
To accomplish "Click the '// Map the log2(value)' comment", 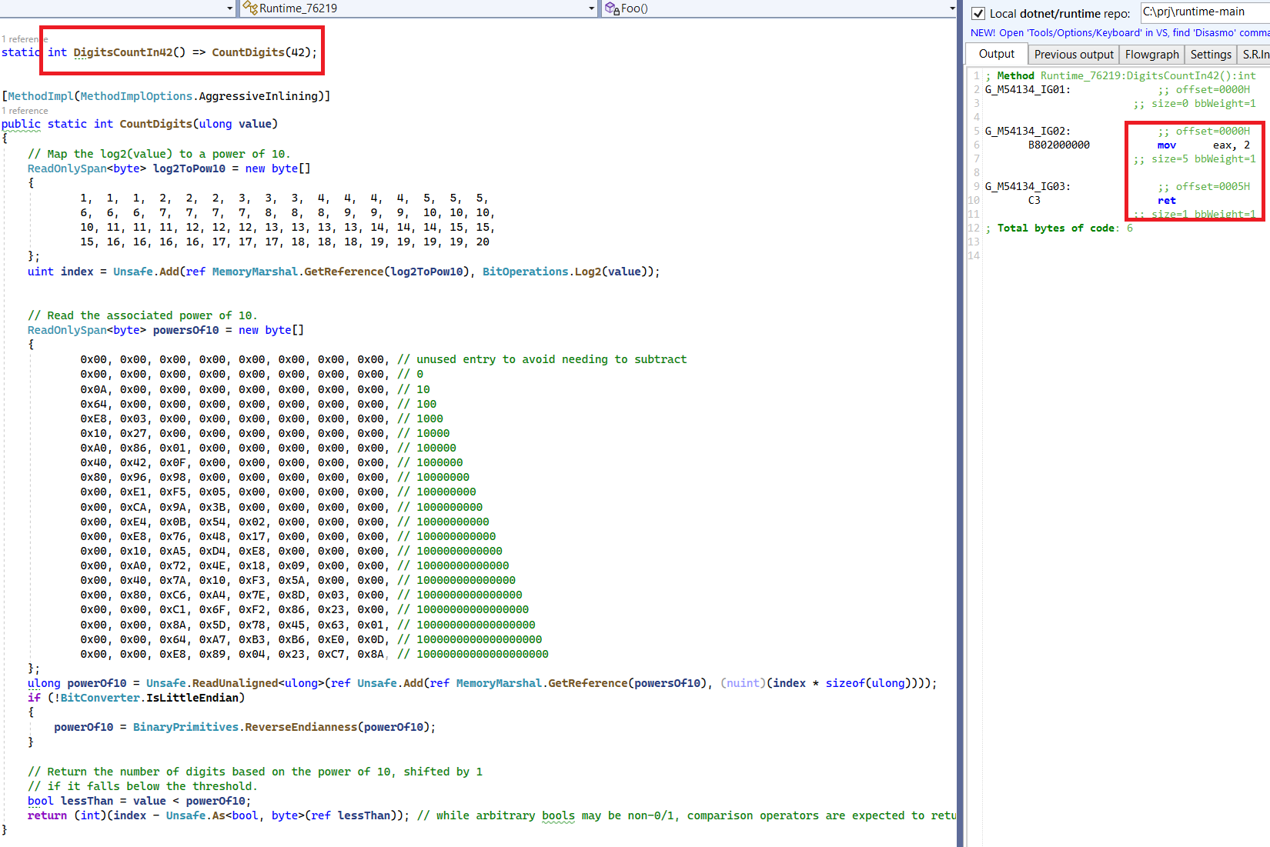I will tap(159, 154).
